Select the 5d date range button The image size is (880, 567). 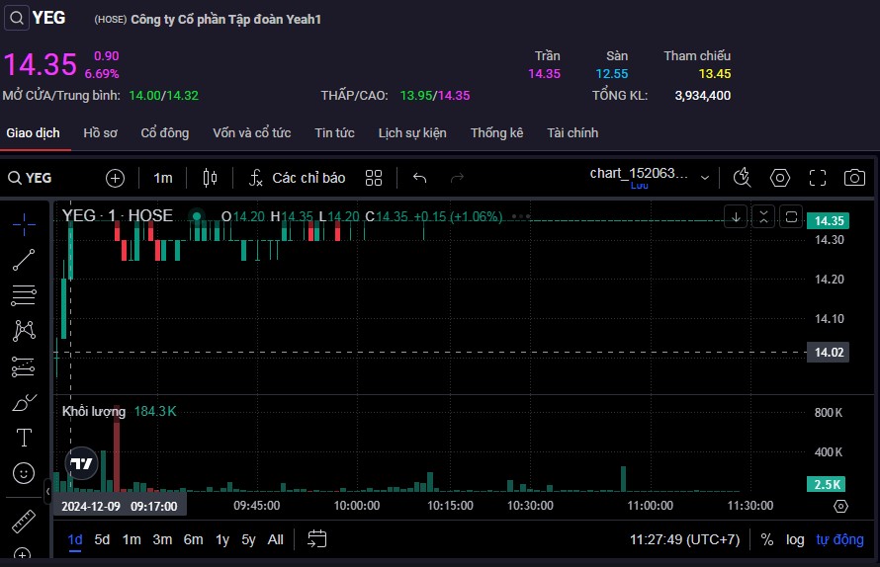point(102,539)
